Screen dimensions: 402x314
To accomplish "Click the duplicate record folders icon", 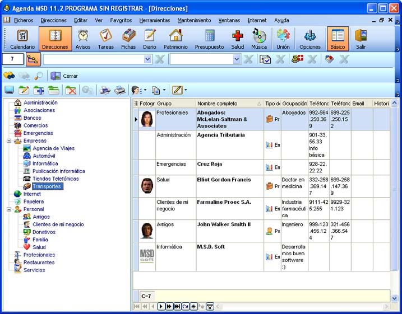I will click(54, 90).
